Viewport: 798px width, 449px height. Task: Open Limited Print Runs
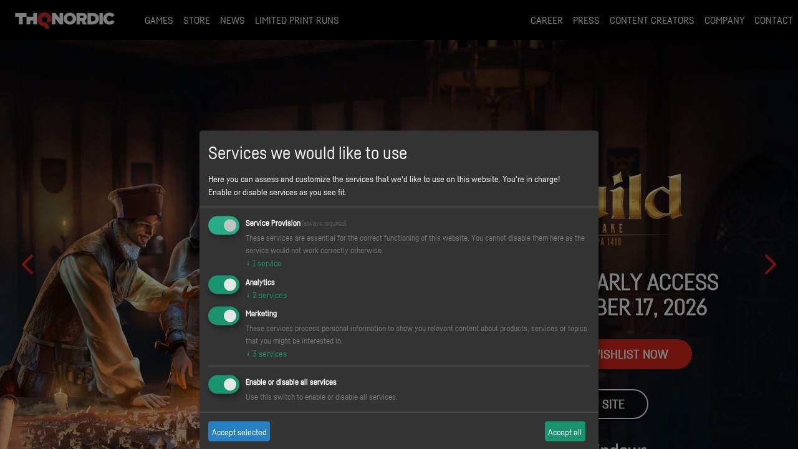pyautogui.click(x=297, y=20)
